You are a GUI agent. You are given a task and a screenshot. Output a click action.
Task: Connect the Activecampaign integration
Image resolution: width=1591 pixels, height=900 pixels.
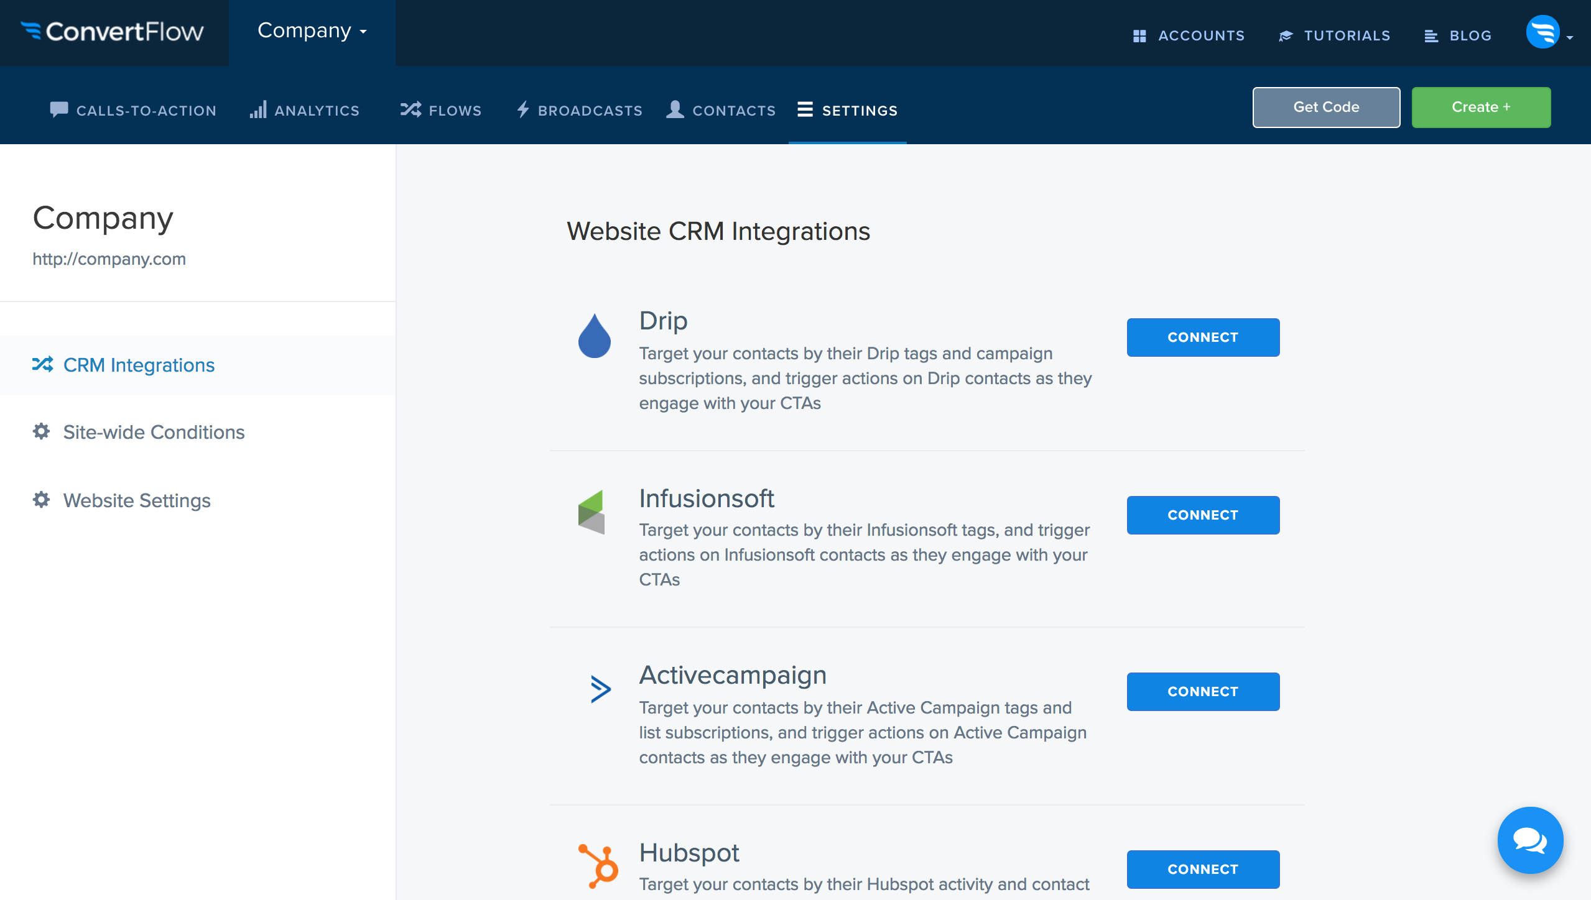[x=1203, y=692]
